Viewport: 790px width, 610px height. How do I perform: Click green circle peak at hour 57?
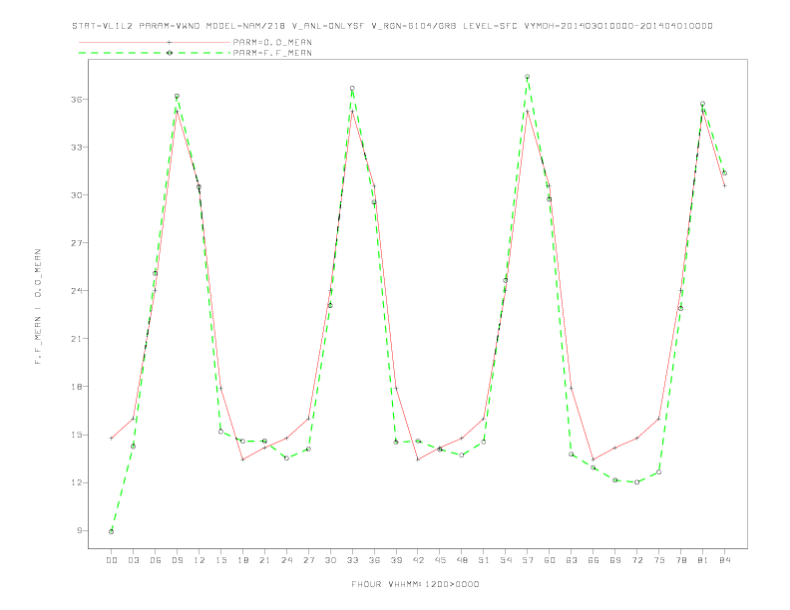[528, 77]
